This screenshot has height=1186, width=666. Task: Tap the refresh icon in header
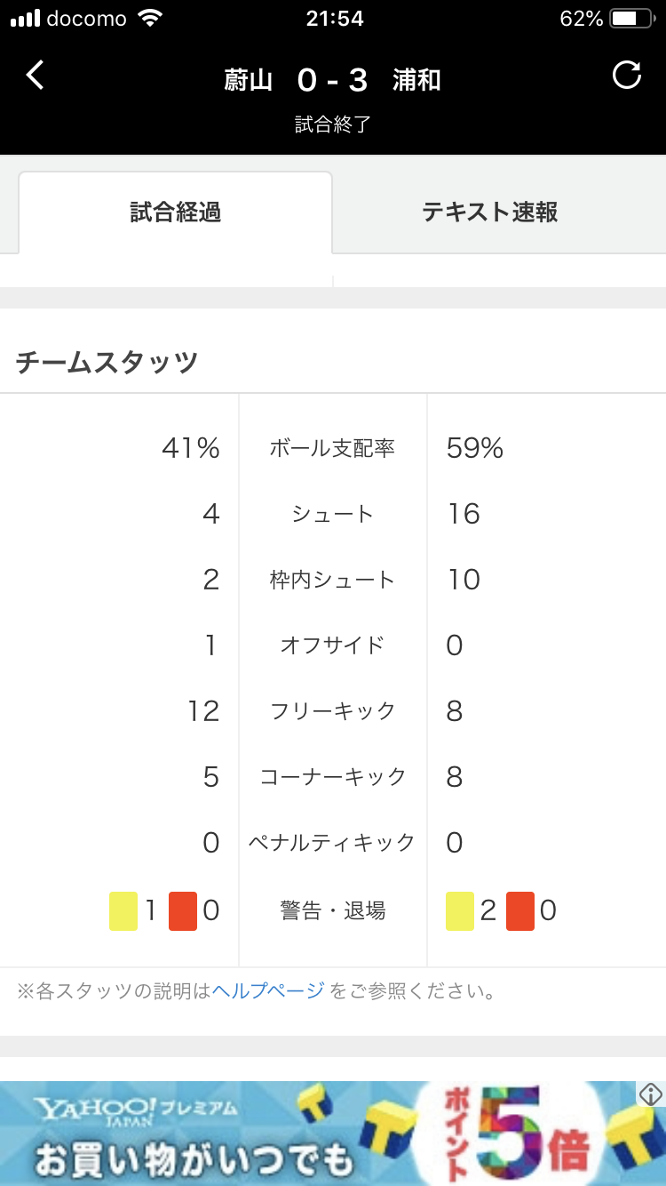627,76
